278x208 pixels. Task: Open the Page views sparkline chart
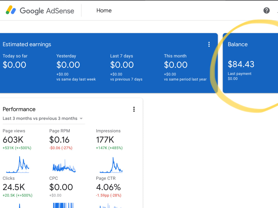tap(18, 164)
